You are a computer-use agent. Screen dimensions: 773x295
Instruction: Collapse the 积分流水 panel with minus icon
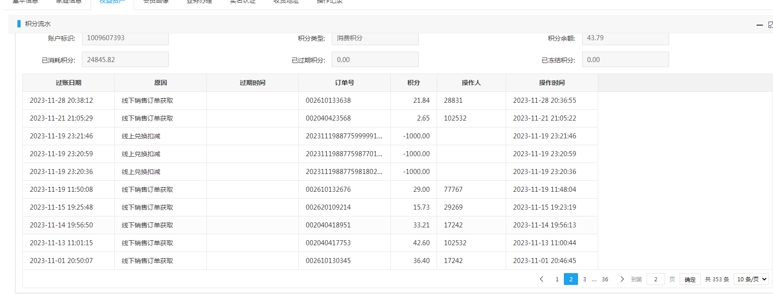click(760, 25)
